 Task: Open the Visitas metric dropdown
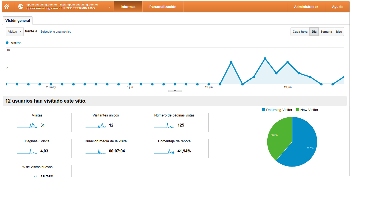[15, 32]
